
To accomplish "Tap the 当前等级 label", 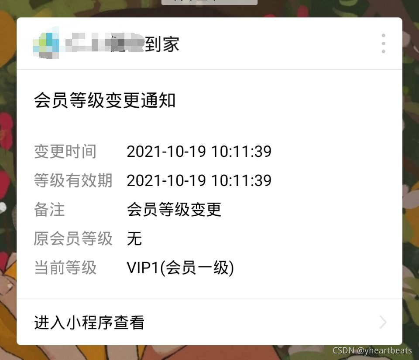I will [65, 268].
